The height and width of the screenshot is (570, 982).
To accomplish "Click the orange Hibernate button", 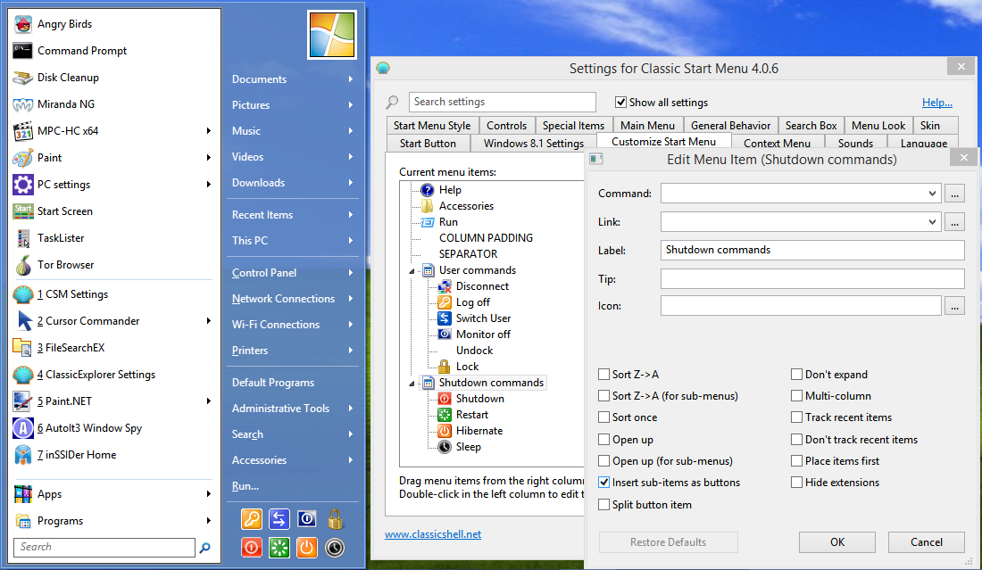I will tap(307, 548).
